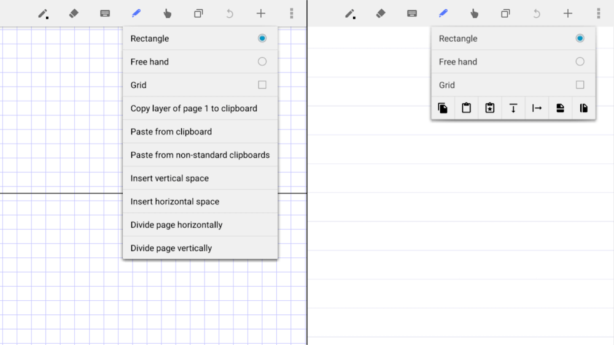
Task: Click the copy layer icon in the icon row
Action: click(x=443, y=108)
